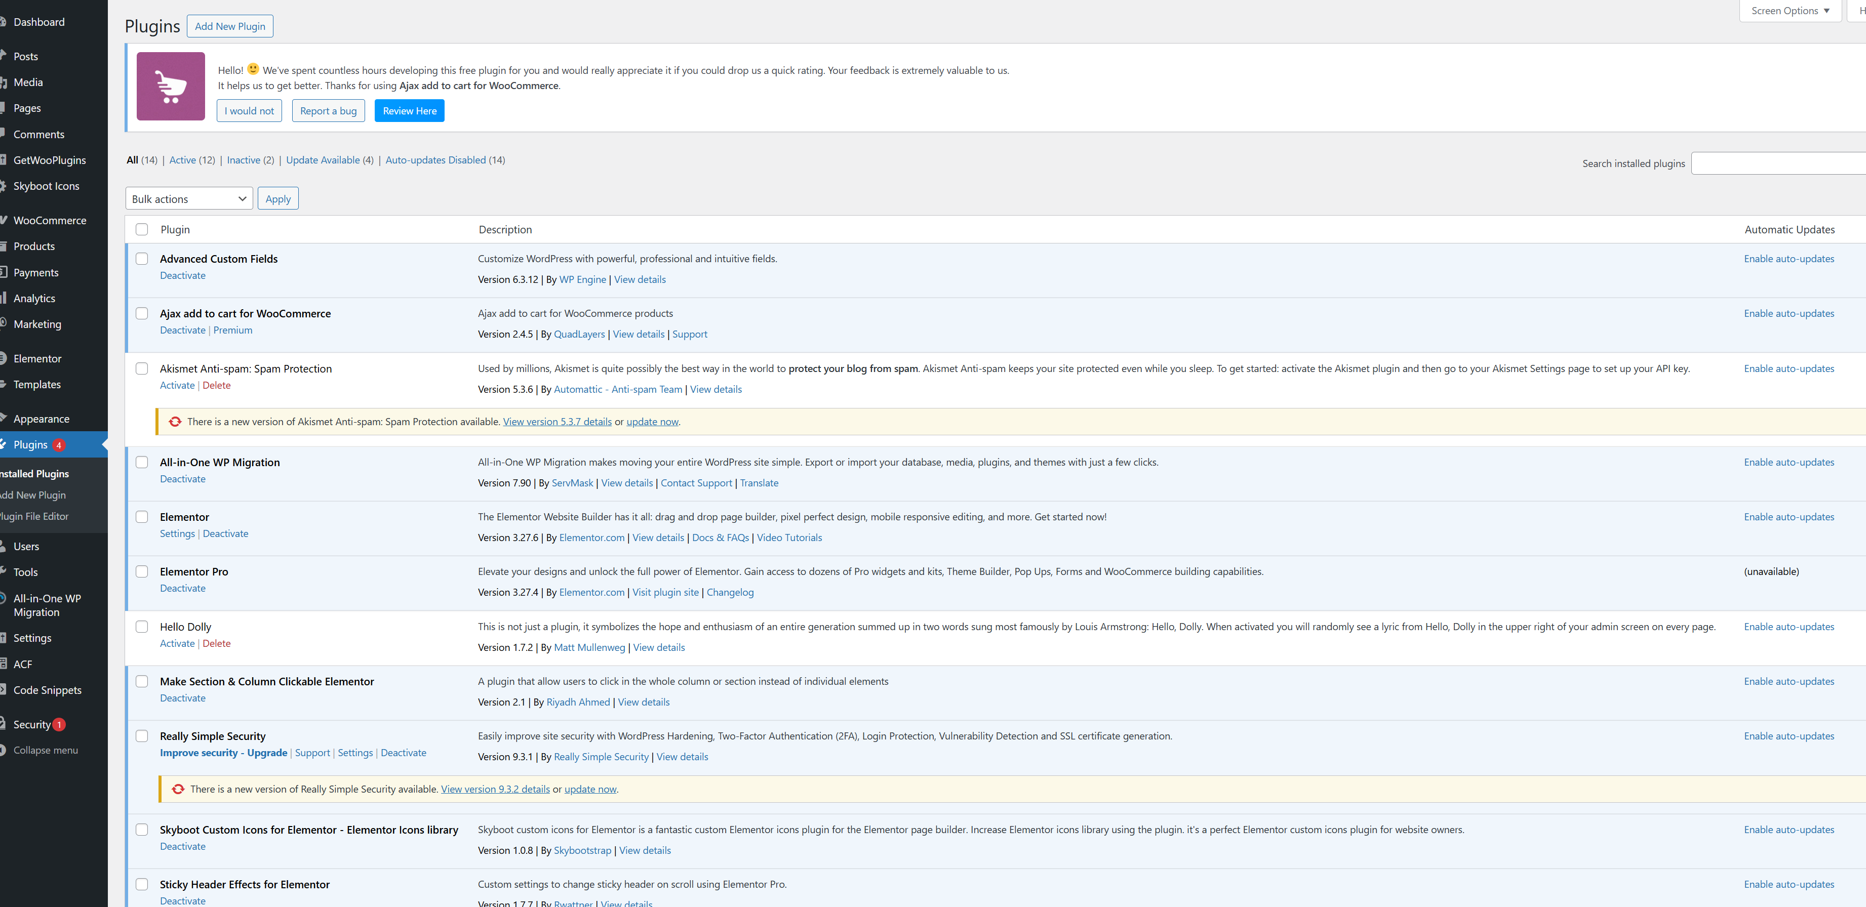Click the Akismet update refresh icon
The width and height of the screenshot is (1866, 907).
click(x=175, y=421)
